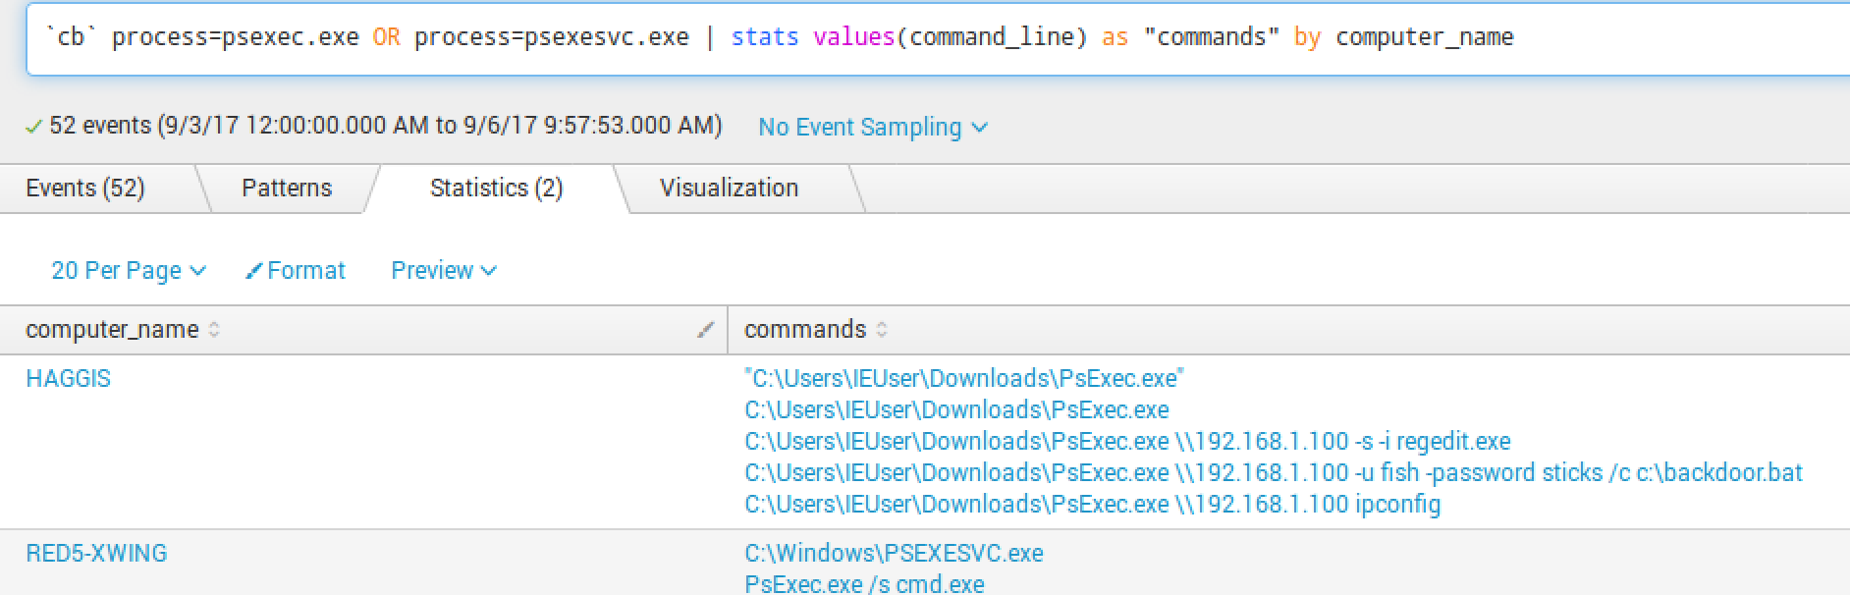Click the HAGGIS computer name link
This screenshot has height=595, width=1850.
(x=69, y=379)
